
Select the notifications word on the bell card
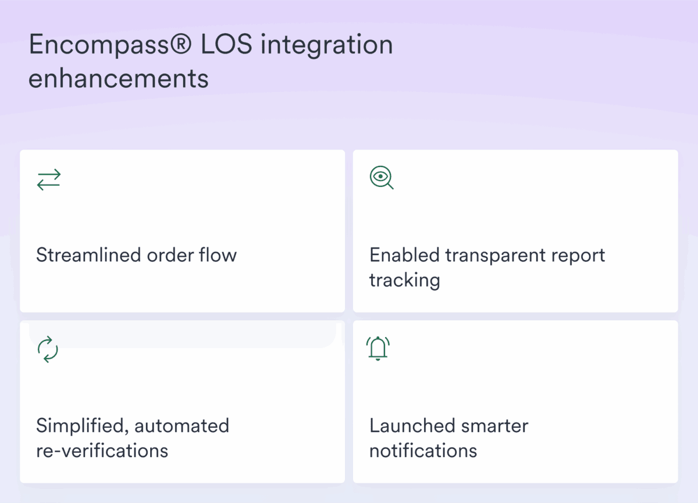click(x=423, y=450)
